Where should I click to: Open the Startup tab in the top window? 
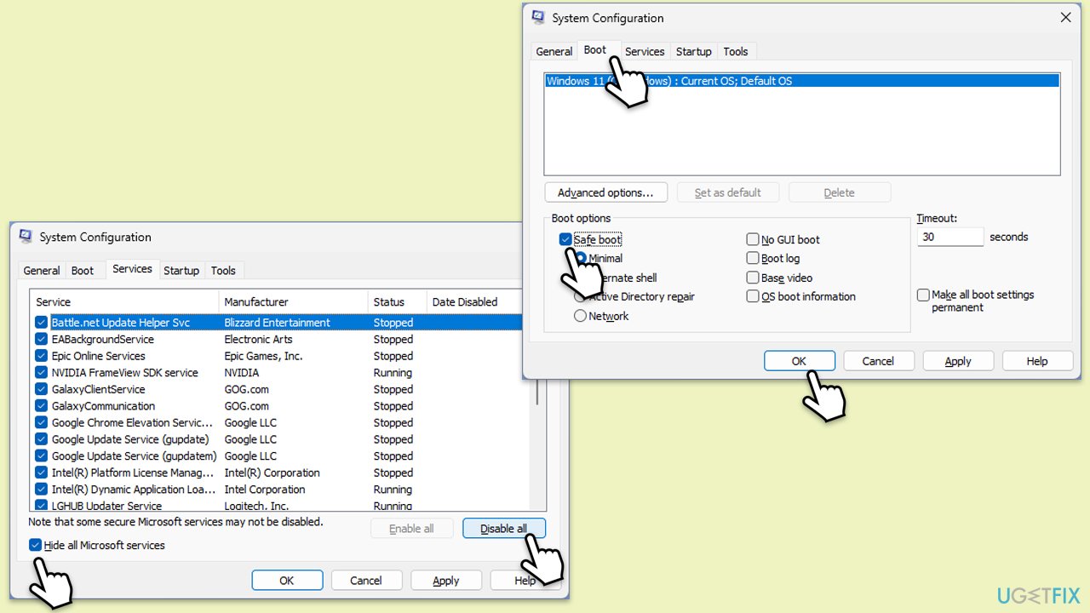coord(693,51)
